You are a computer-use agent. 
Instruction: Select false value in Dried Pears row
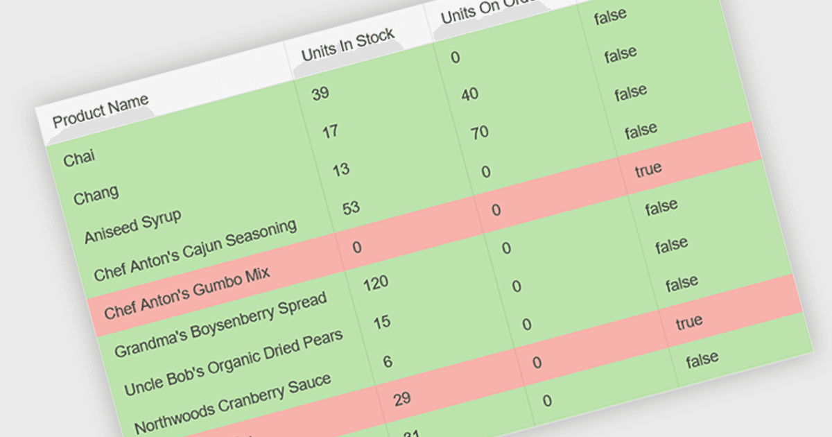[x=672, y=245]
